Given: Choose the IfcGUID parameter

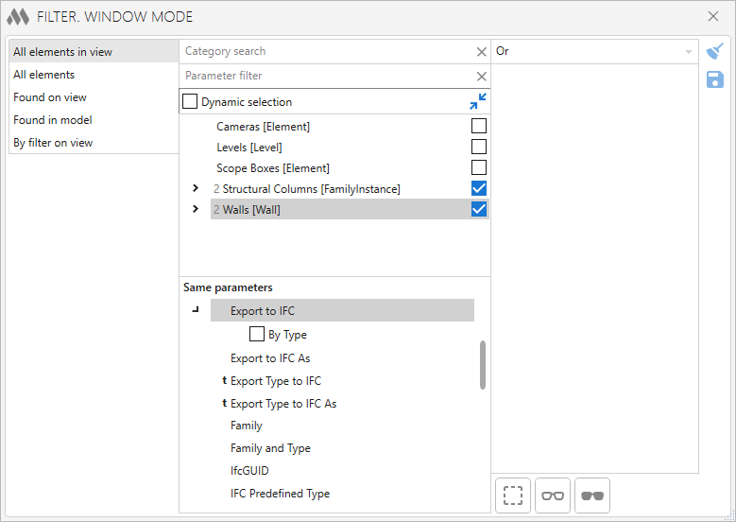Looking at the screenshot, I should 249,471.
